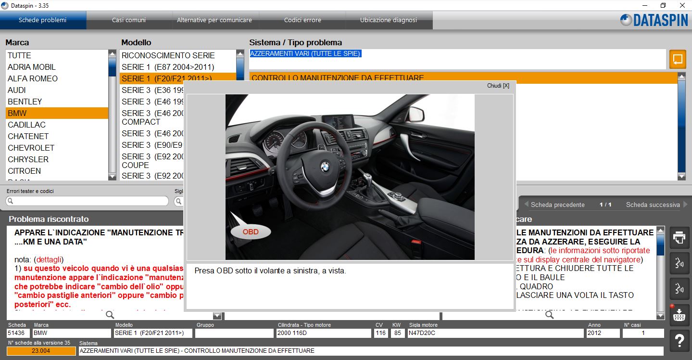Switch to the Casi comuni tab
This screenshot has height=360, width=692.
[x=129, y=20]
